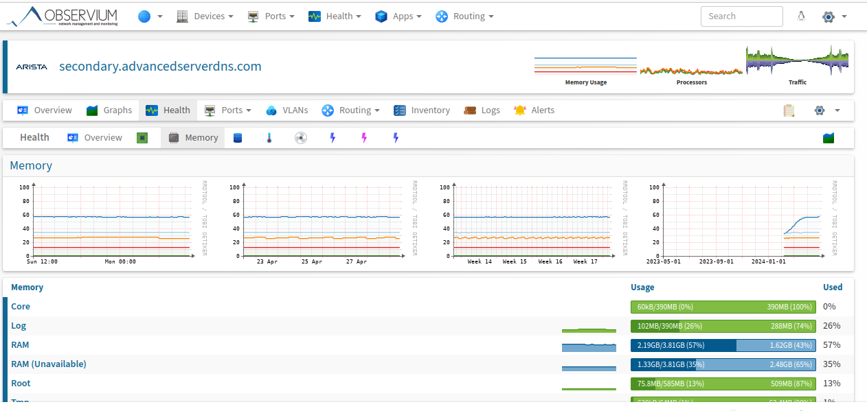The image size is (867, 411).
Task: Click the magenta lightning bolt icon
Action: 364,138
